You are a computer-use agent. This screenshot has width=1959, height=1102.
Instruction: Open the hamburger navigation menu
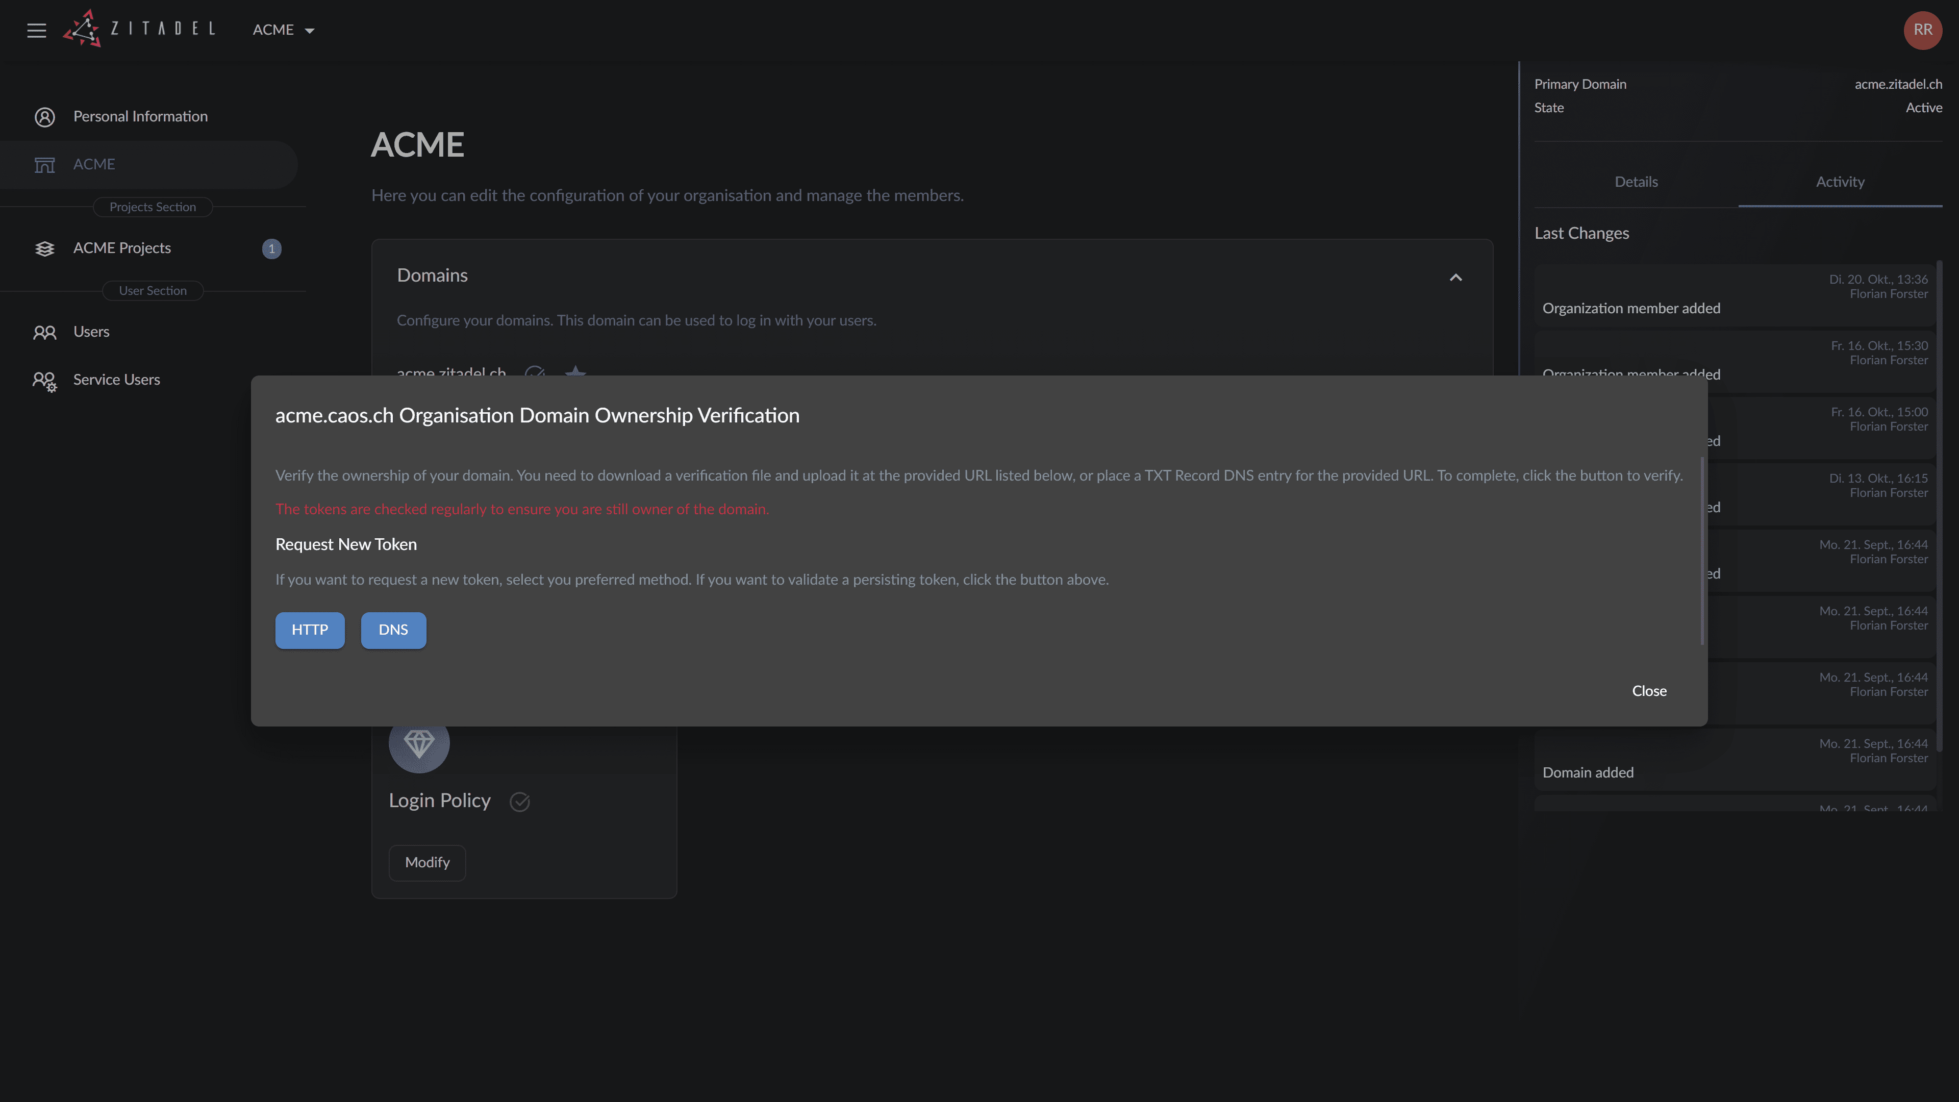click(x=37, y=31)
